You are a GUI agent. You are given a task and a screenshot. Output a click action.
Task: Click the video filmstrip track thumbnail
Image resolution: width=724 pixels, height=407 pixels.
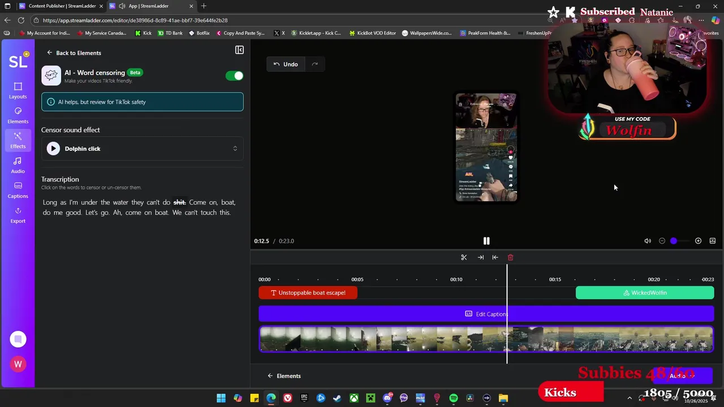pyautogui.click(x=486, y=339)
